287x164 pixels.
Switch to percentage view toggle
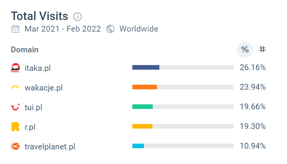point(245,50)
